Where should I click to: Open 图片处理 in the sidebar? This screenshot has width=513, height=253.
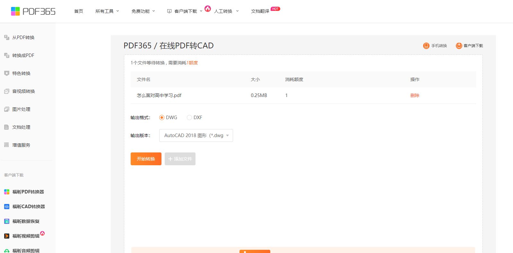pos(21,109)
